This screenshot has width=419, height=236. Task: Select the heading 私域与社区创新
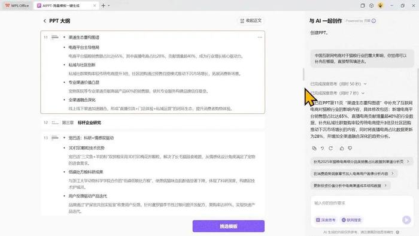click(x=82, y=65)
